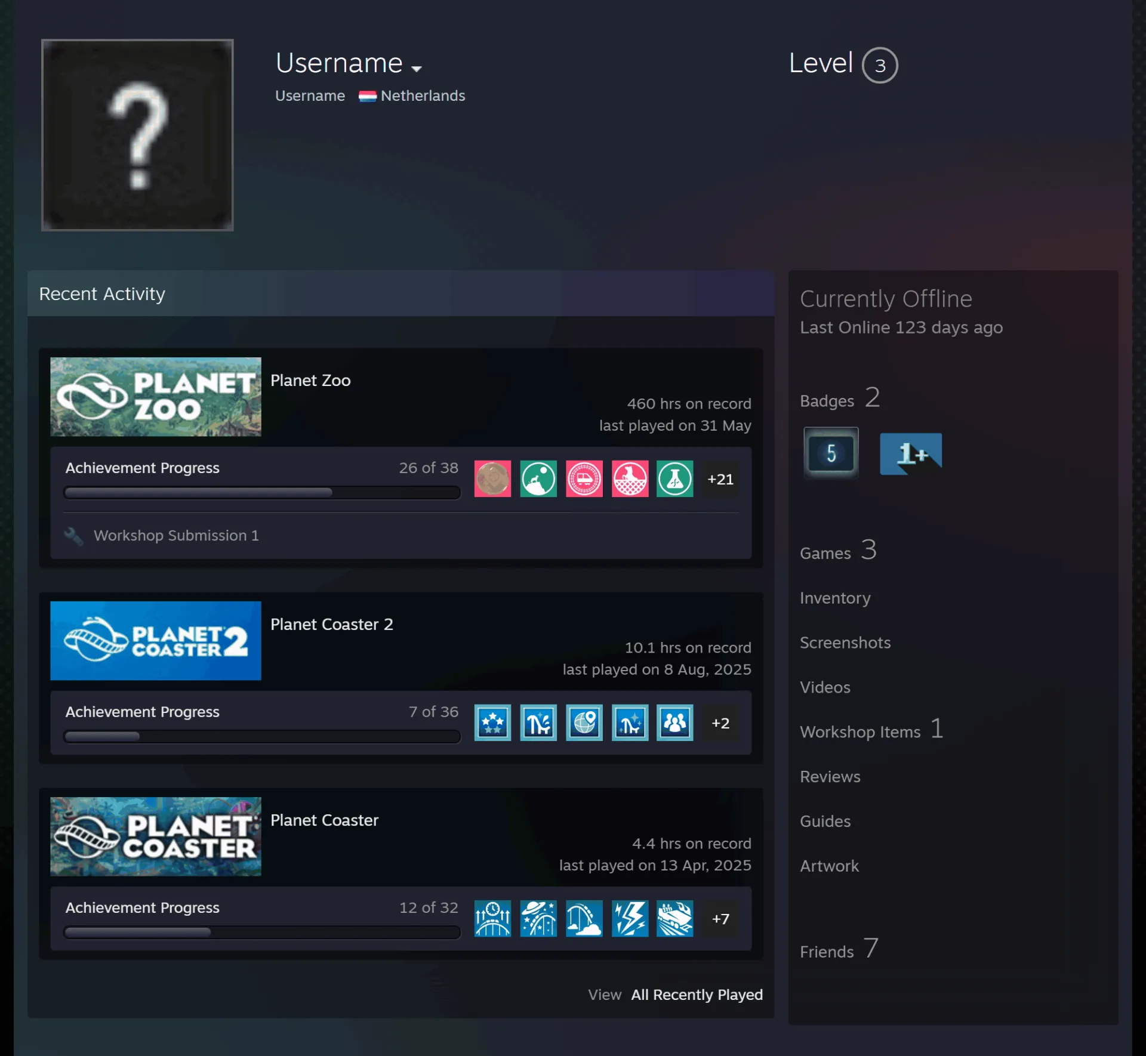Open the Planet Coaster 2 game banner
Viewport: 1146px width, 1056px height.
(156, 641)
